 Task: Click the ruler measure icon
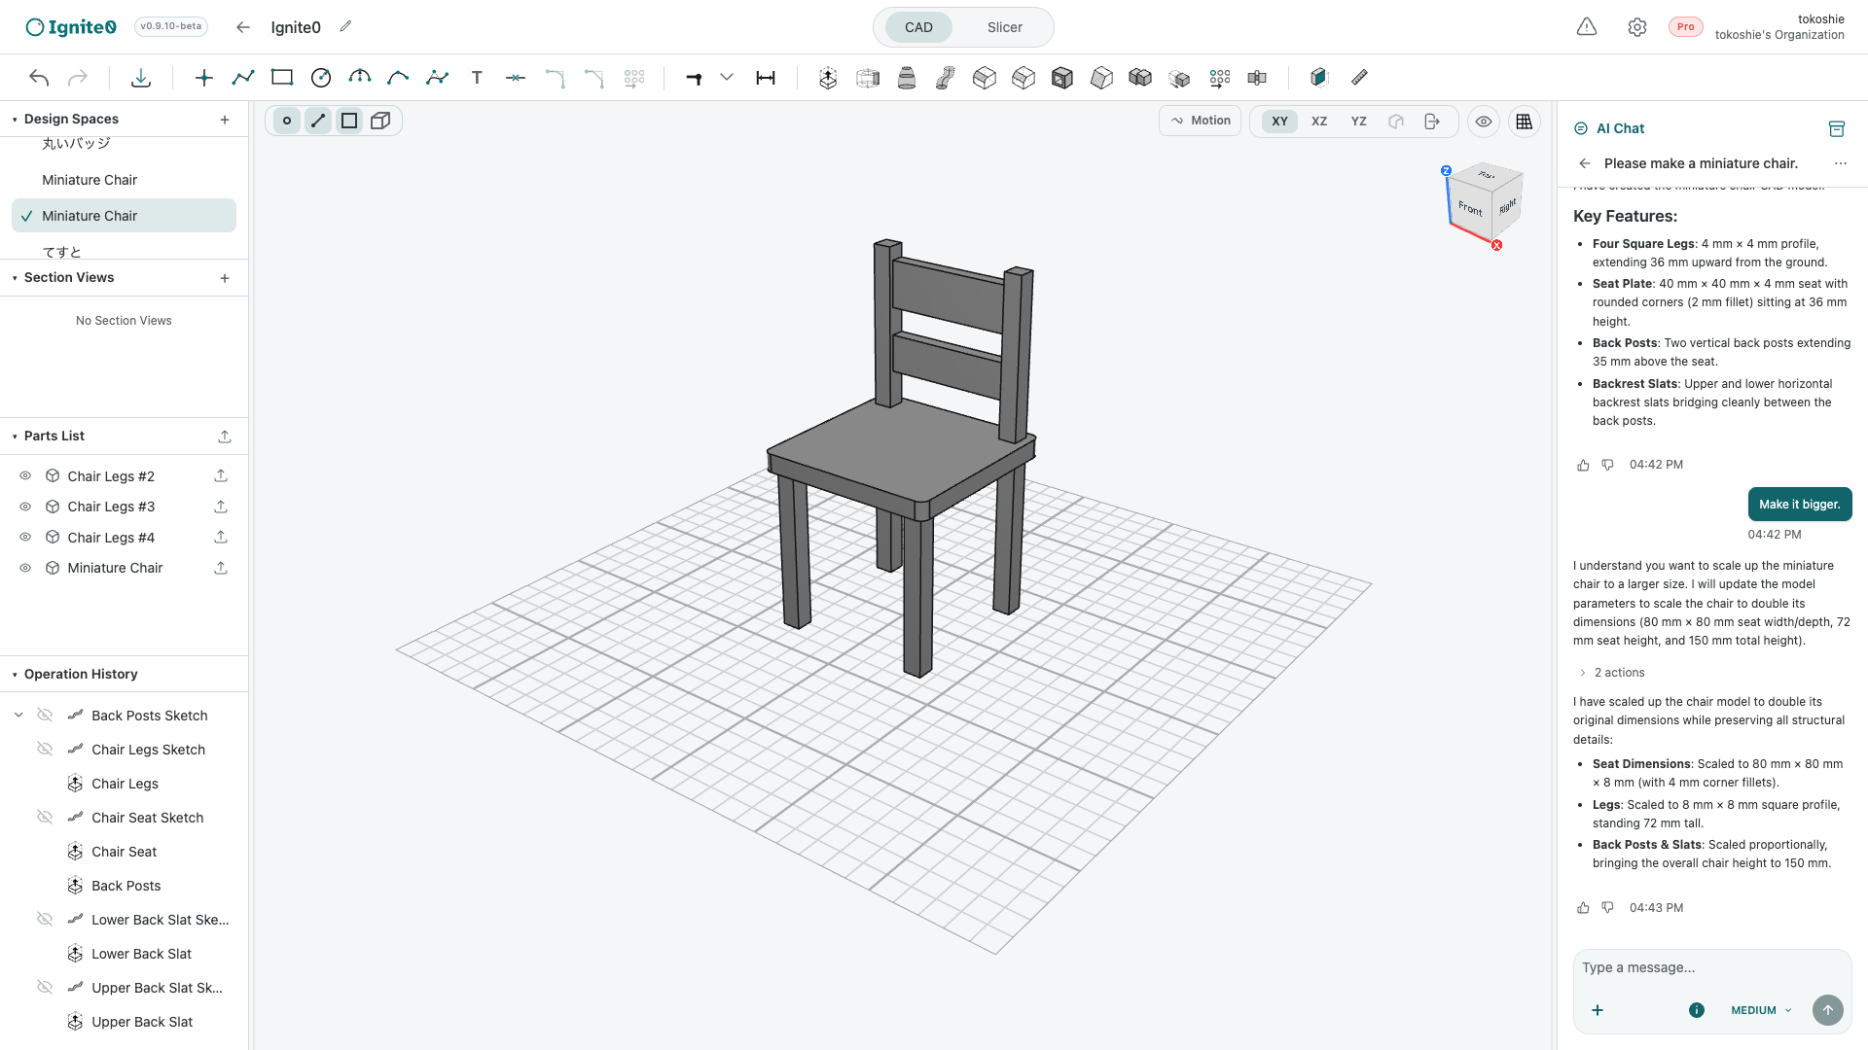point(1359,78)
